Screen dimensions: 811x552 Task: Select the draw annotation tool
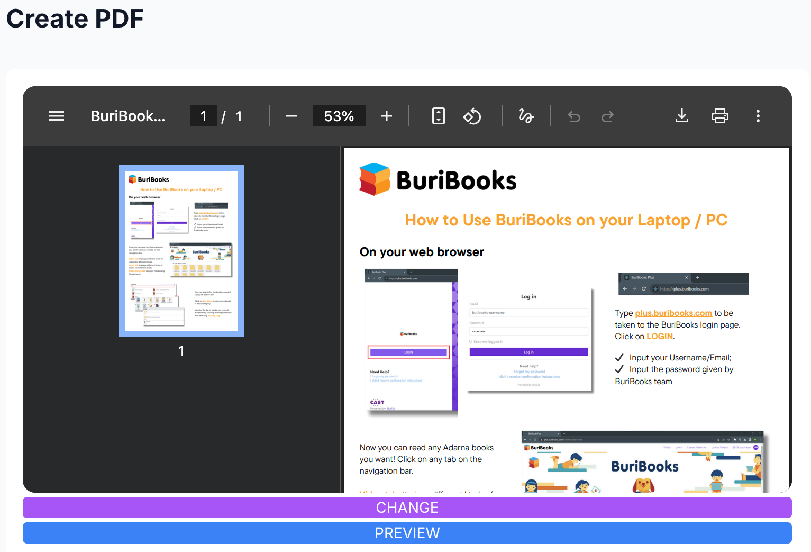pyautogui.click(x=526, y=116)
